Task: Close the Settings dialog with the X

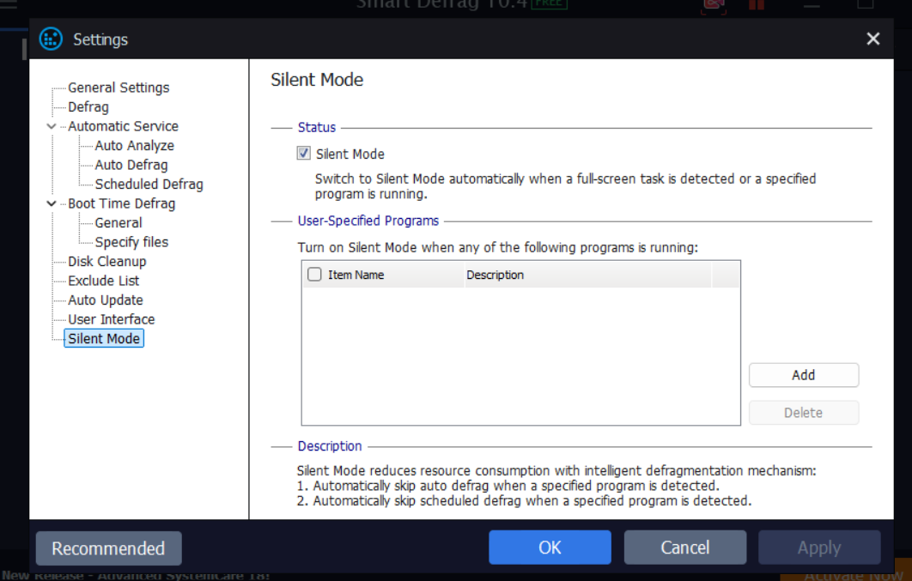Action: point(872,39)
